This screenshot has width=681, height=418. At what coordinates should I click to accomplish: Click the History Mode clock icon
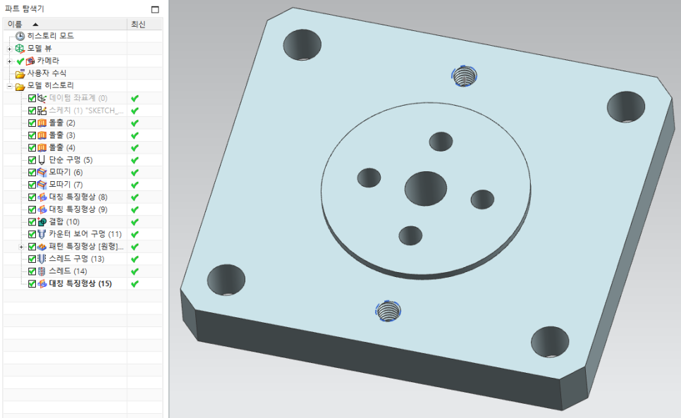tap(20, 36)
